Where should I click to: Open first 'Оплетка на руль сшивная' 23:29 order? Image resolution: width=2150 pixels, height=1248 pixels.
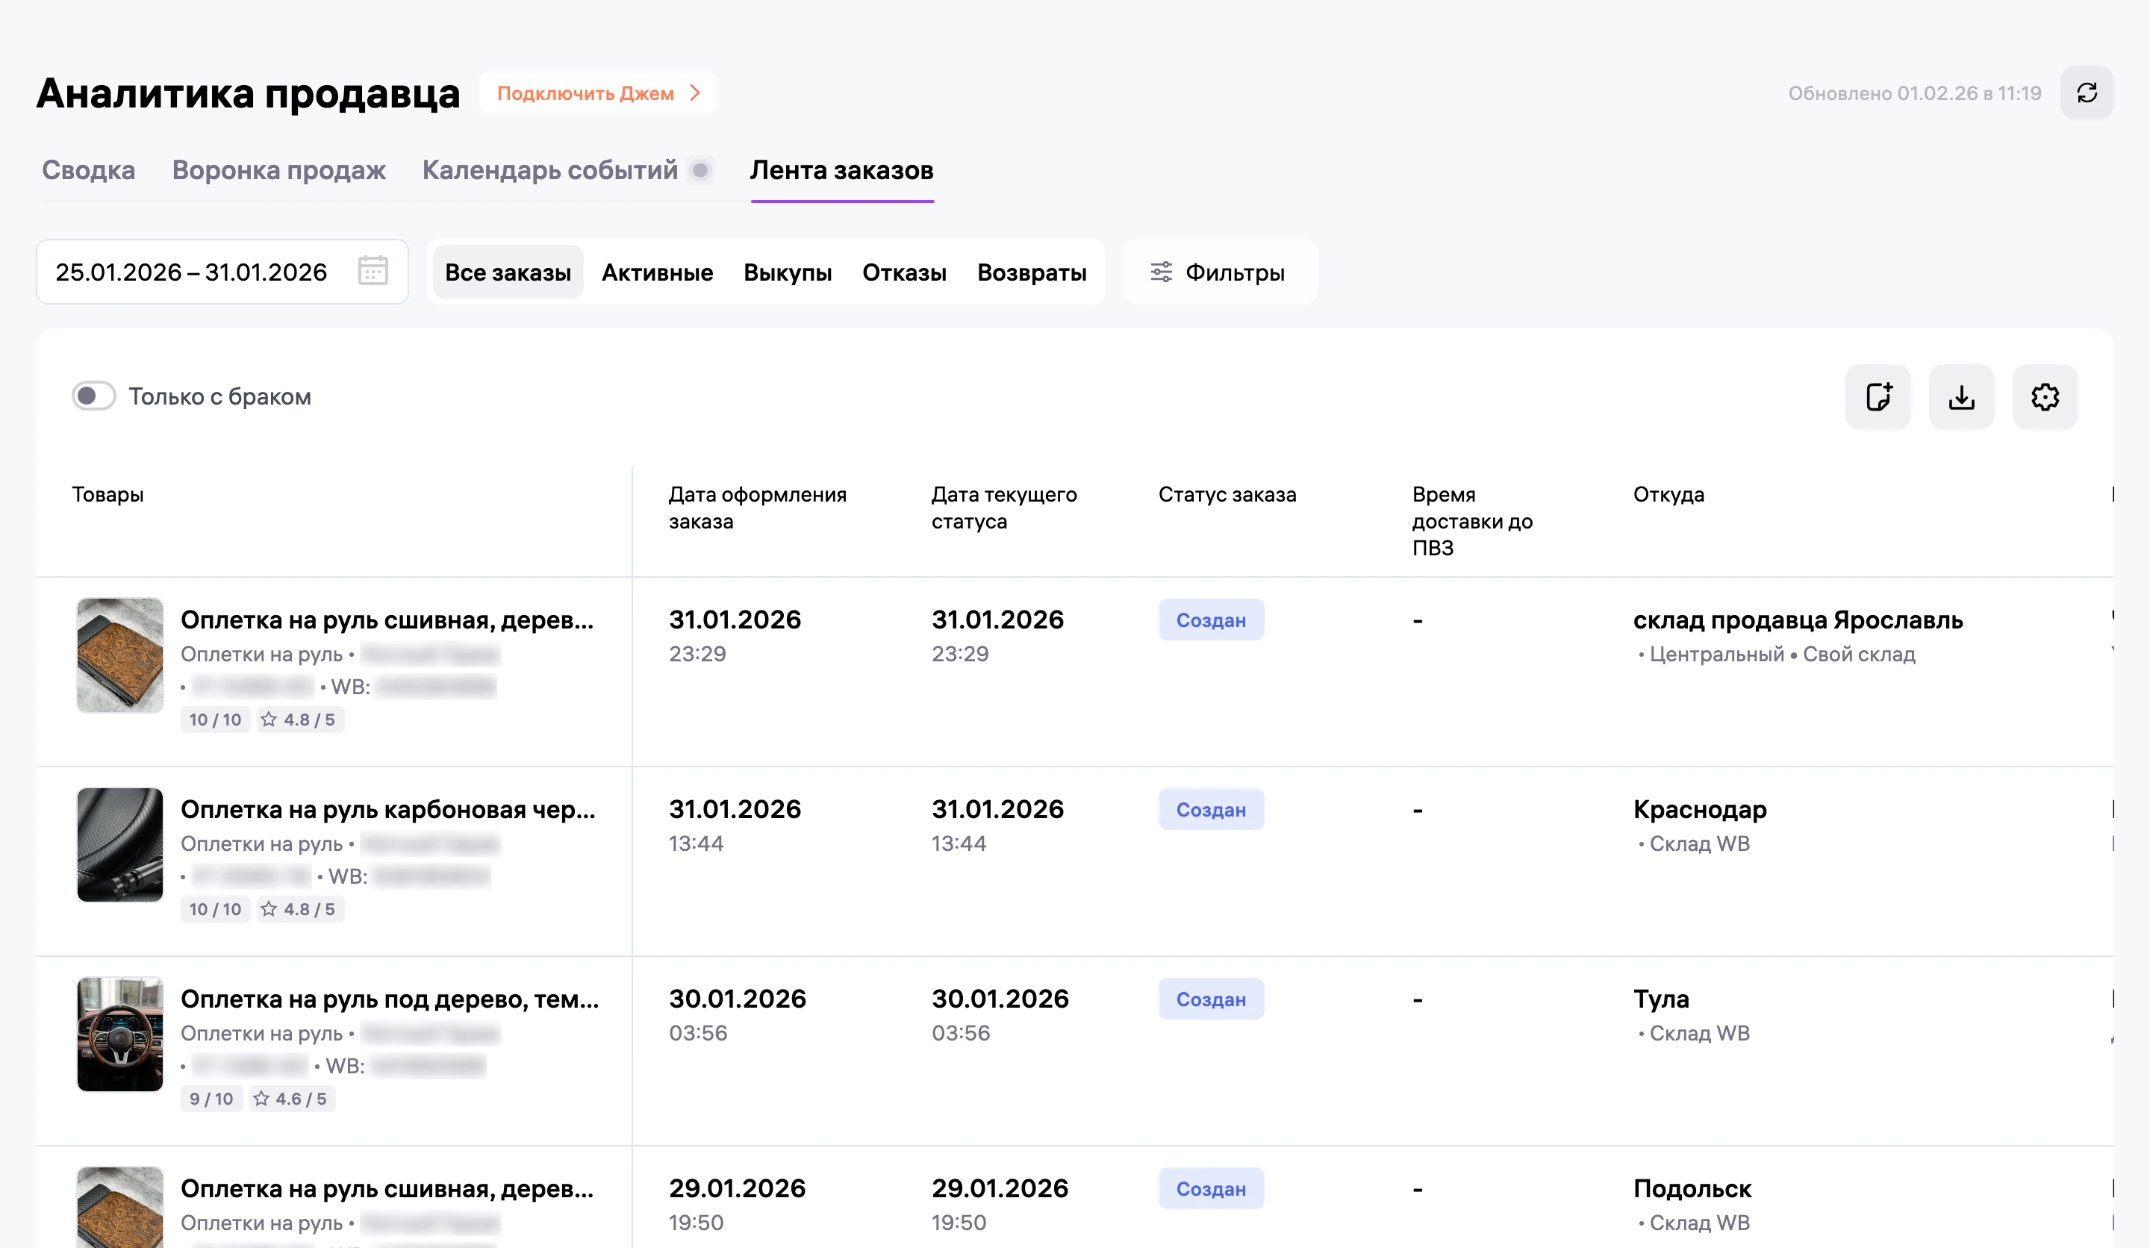click(x=387, y=620)
